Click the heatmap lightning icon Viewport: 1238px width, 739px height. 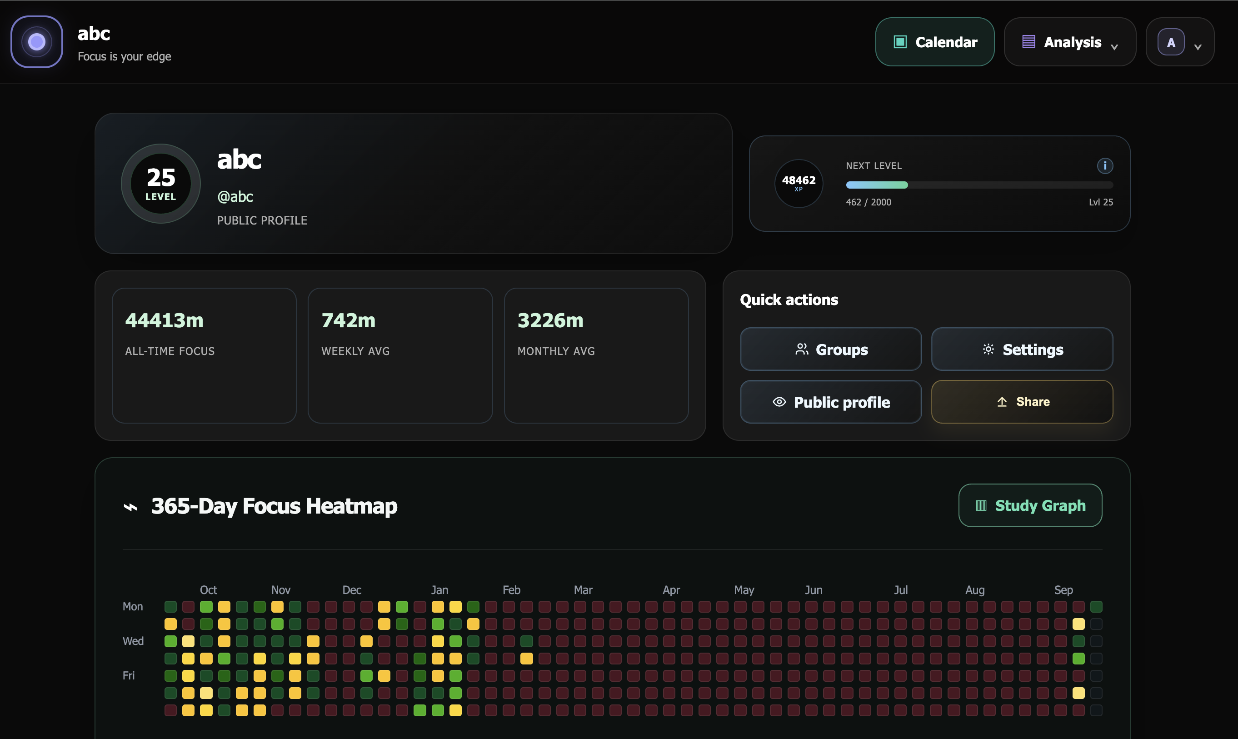click(x=130, y=507)
